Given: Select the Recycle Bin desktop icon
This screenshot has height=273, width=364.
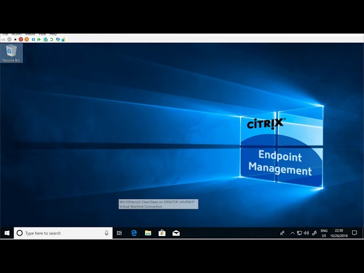Looking at the screenshot, I should 11,53.
